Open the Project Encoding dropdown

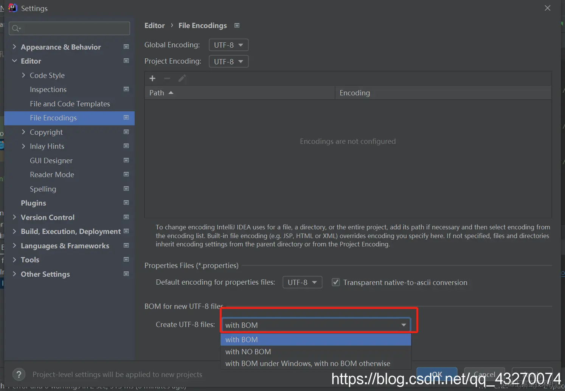coord(229,61)
